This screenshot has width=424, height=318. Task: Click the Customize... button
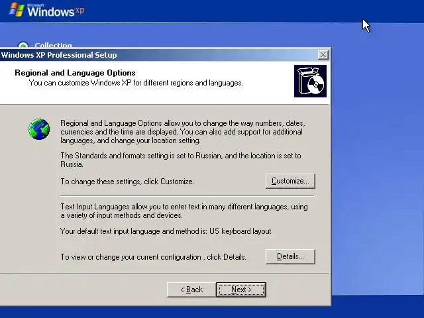point(290,181)
